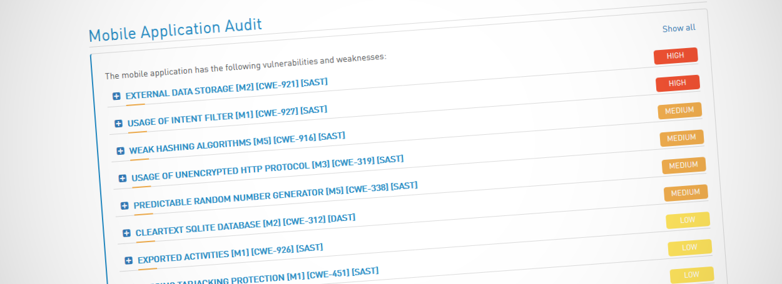This screenshot has height=284, width=782.
Task: Click plus icon beside Cleartext SQLite Database
Action: [x=126, y=233]
